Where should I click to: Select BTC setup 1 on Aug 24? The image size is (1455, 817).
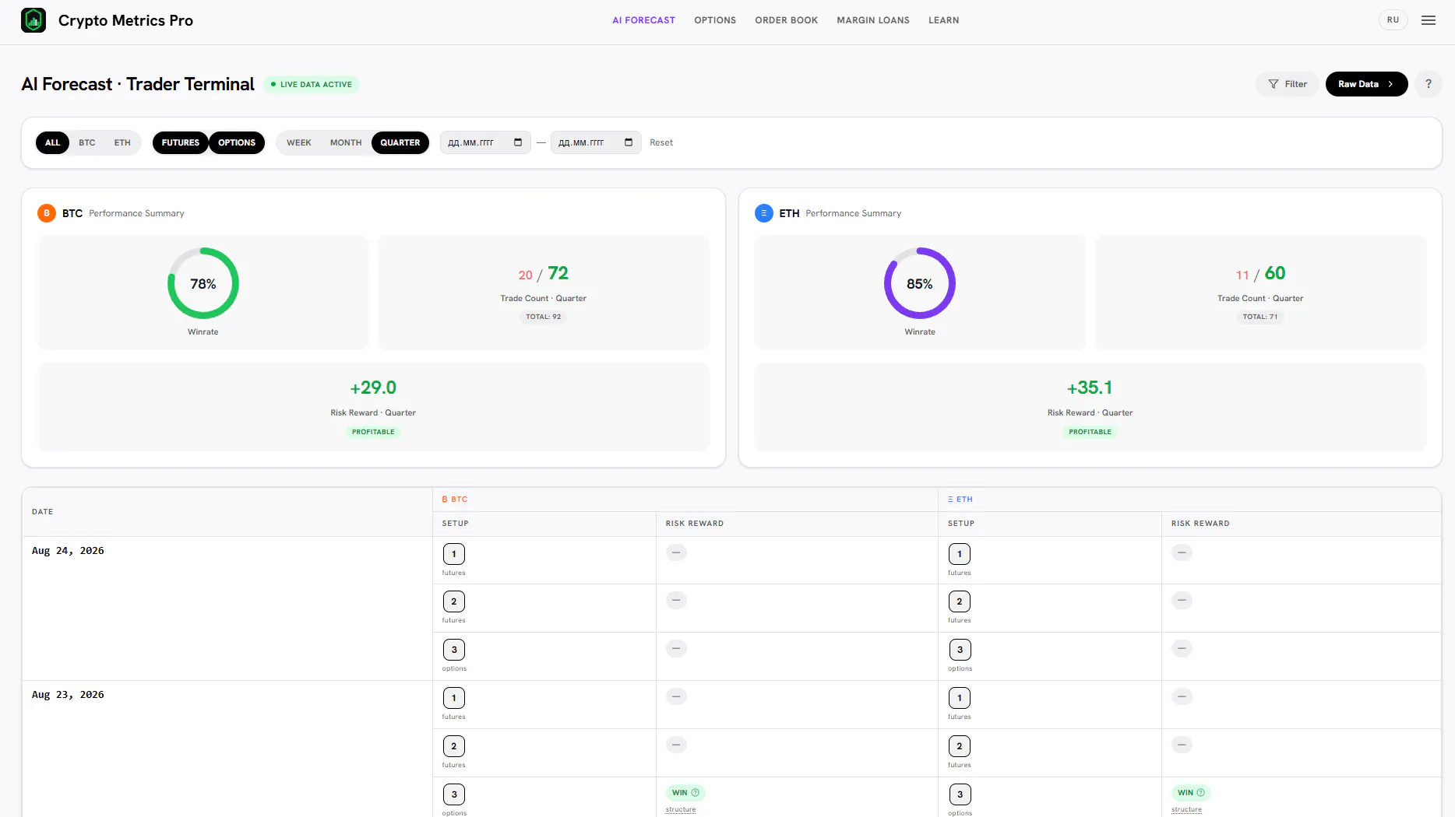point(454,554)
